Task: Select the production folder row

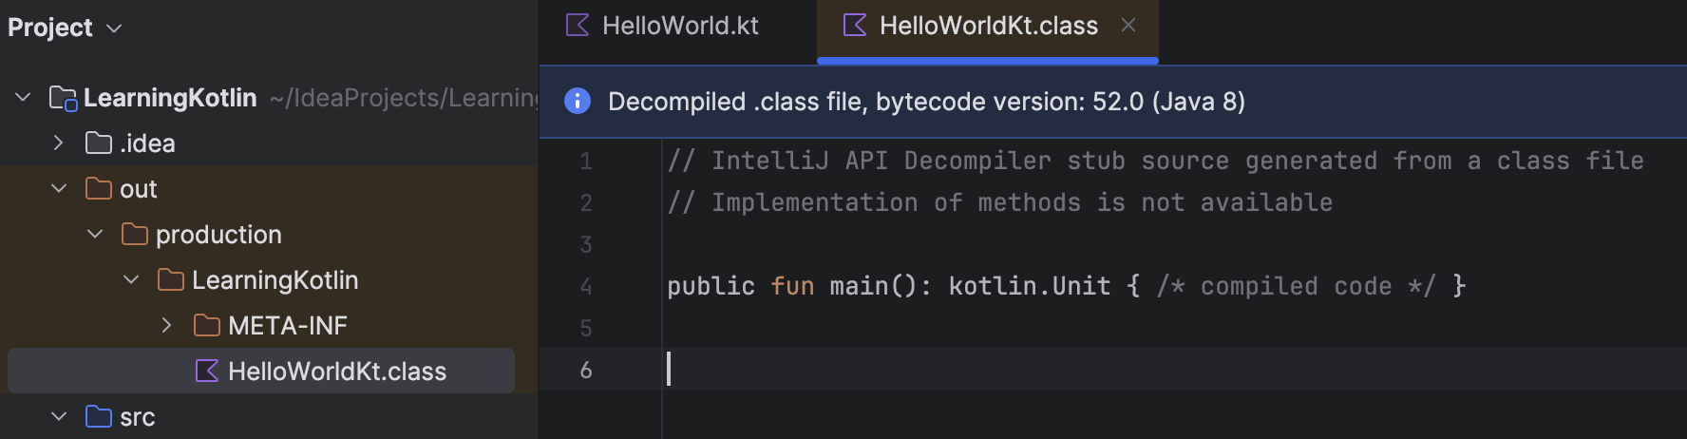Action: click(x=269, y=235)
